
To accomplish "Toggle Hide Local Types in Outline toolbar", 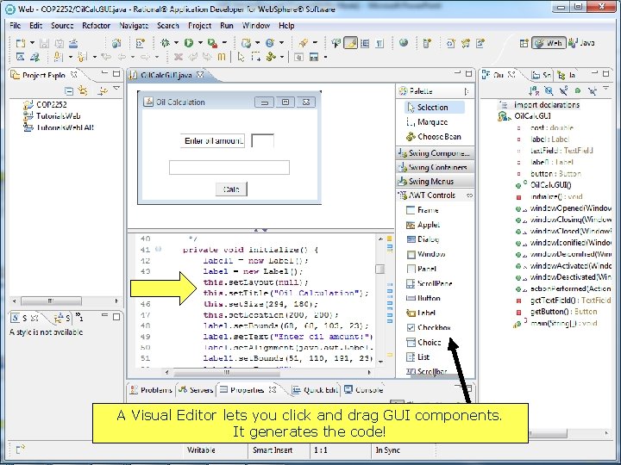I will pos(592,91).
